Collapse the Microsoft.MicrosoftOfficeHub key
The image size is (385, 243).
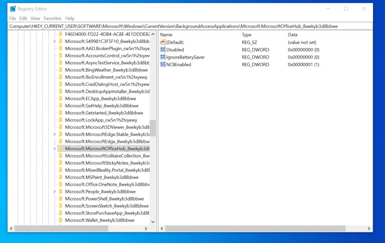(55, 148)
